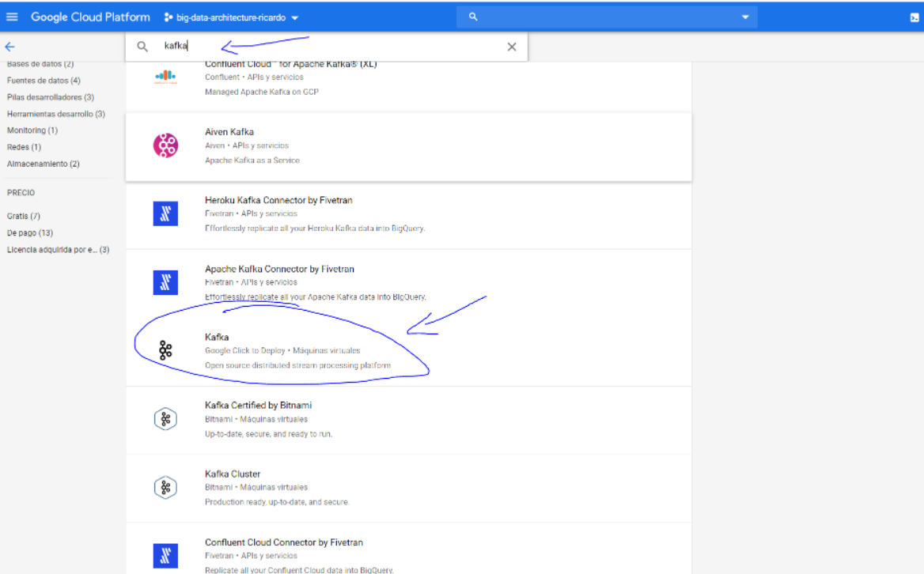Open the hamburger navigation menu
The image size is (924, 574).
click(12, 17)
